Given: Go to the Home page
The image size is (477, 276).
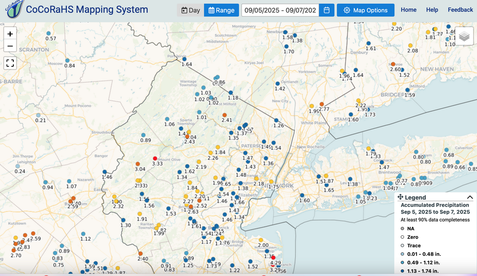Looking at the screenshot, I should [x=409, y=10].
